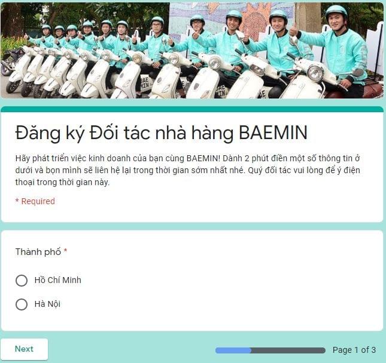Click the headlight of the front-right scooter

[x=315, y=73]
